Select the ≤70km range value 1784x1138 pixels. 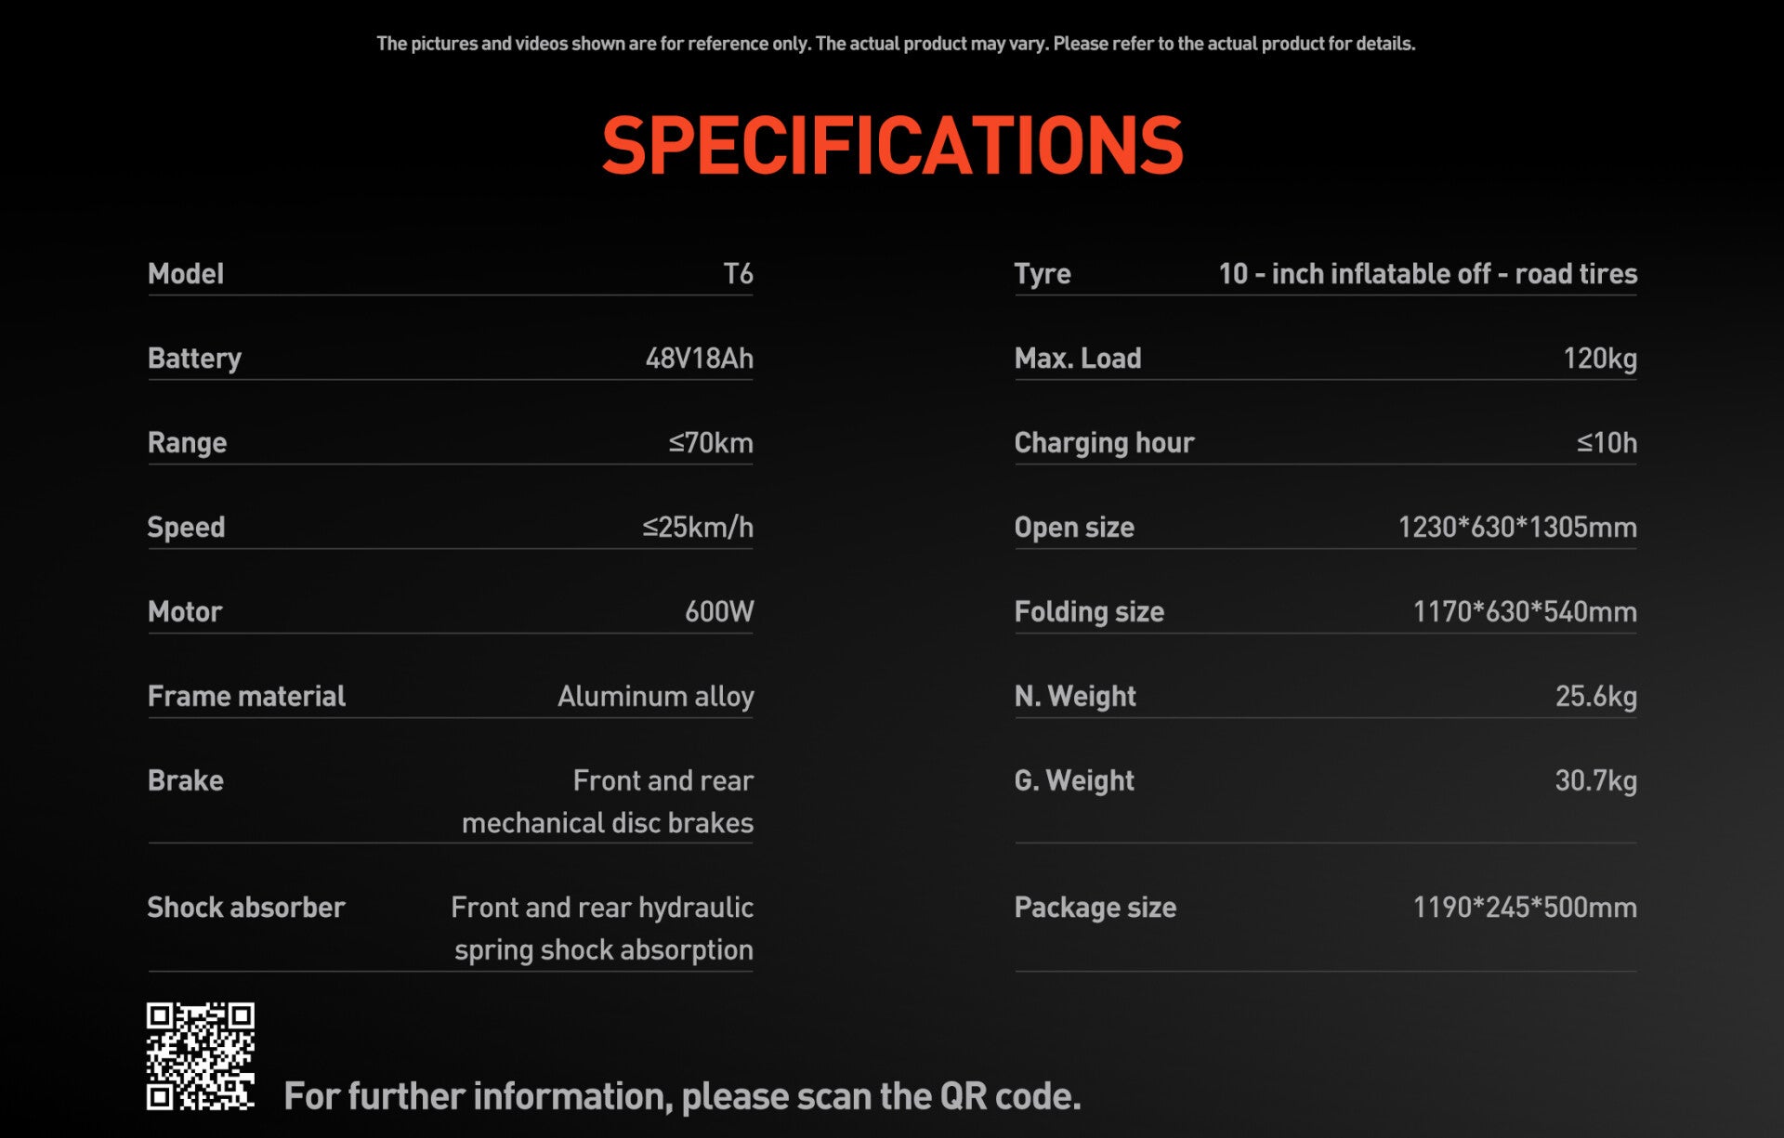tap(711, 443)
